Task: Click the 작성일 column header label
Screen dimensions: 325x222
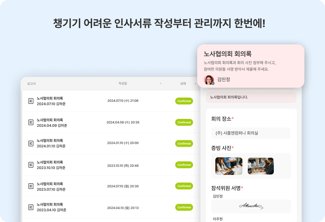Action: pyautogui.click(x=123, y=83)
